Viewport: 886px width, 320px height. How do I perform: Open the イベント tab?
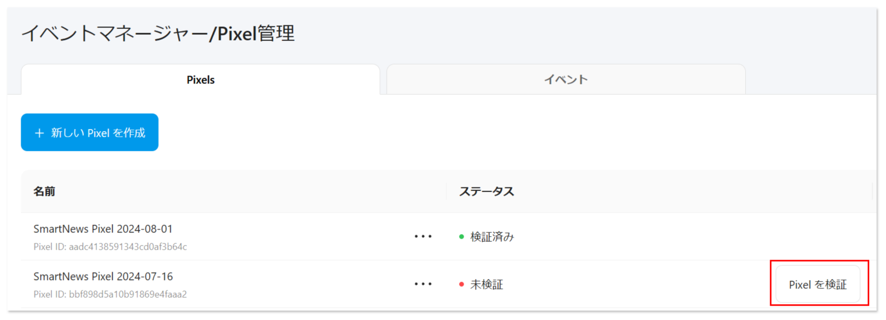coord(565,80)
